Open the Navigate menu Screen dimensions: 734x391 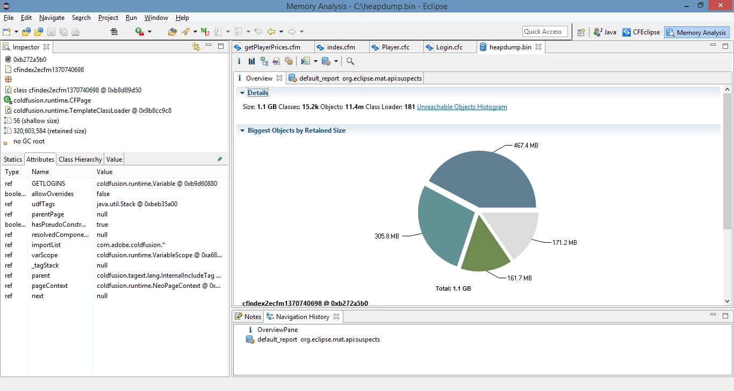point(52,18)
